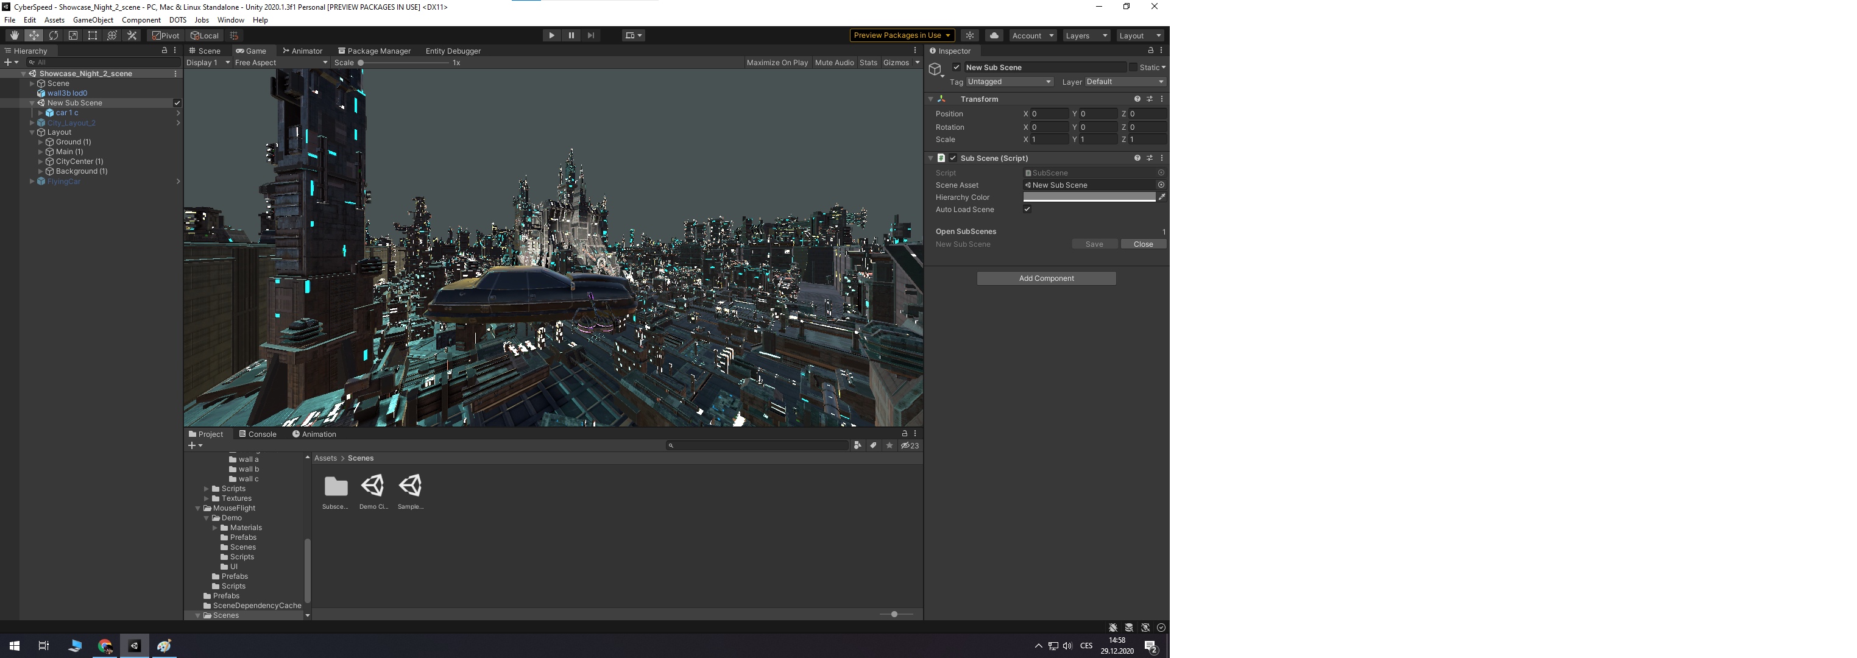Screen dimensions: 1857x658
Task: Open the Display 1 dropdown
Action: pos(208,63)
